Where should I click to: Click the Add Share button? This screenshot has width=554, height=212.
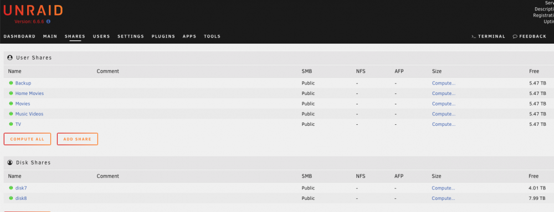tap(78, 139)
